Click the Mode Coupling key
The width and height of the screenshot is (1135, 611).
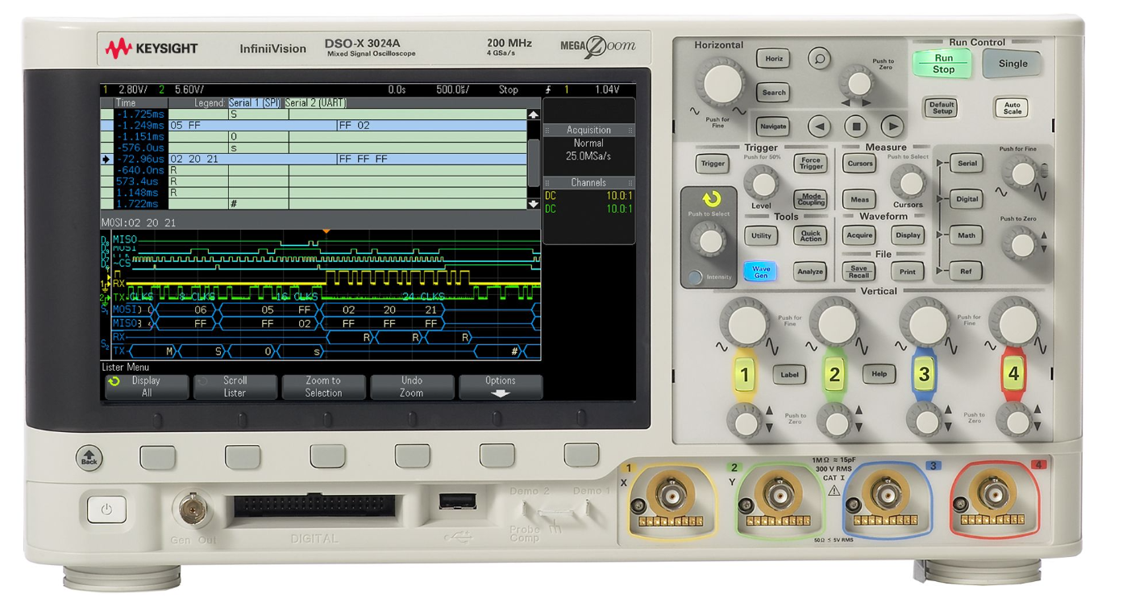(x=811, y=199)
